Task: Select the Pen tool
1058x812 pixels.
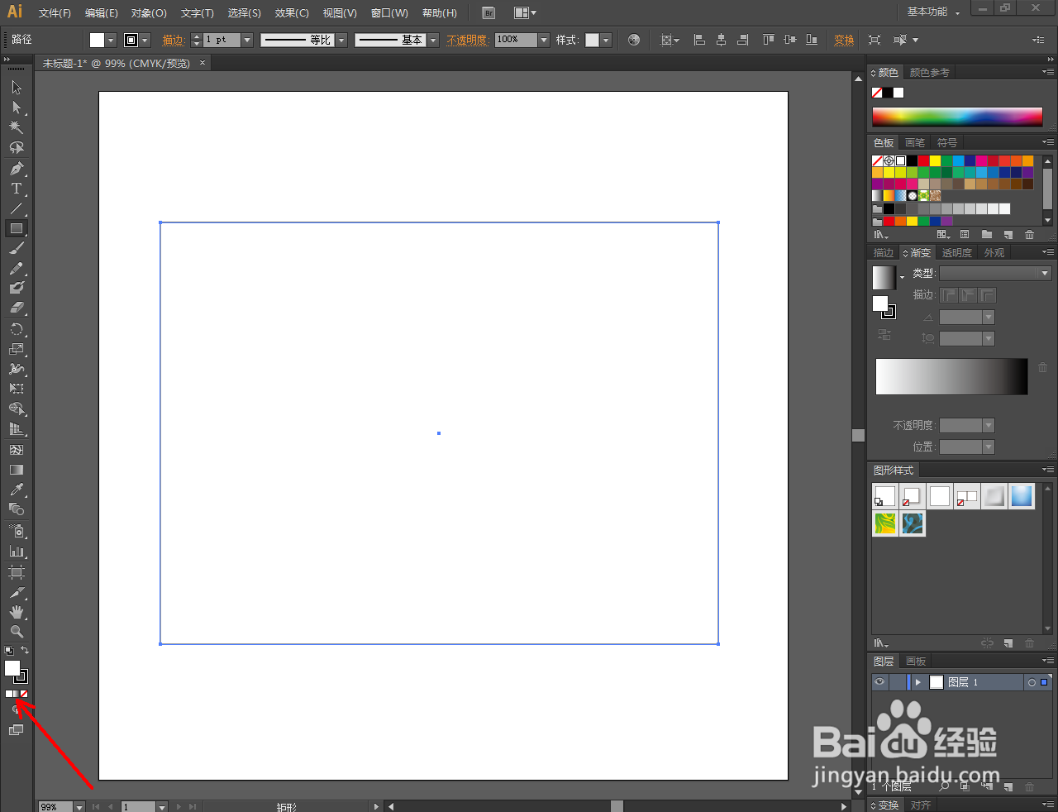Action: coord(17,169)
